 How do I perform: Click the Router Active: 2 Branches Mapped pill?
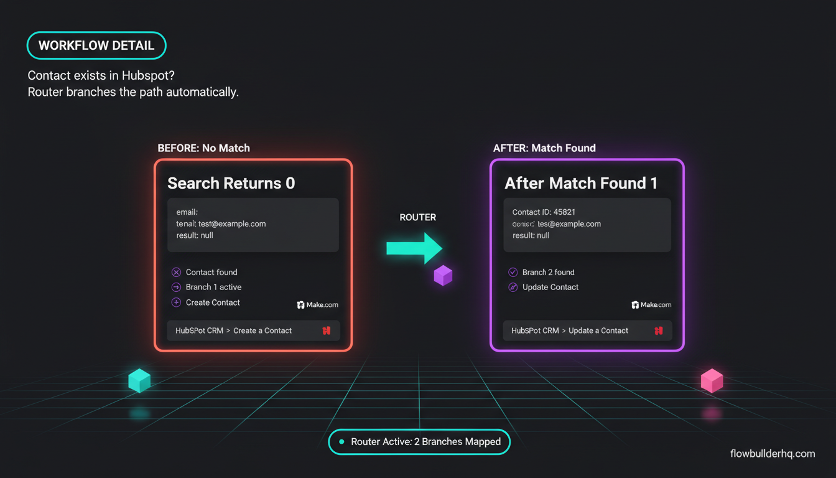coord(419,442)
